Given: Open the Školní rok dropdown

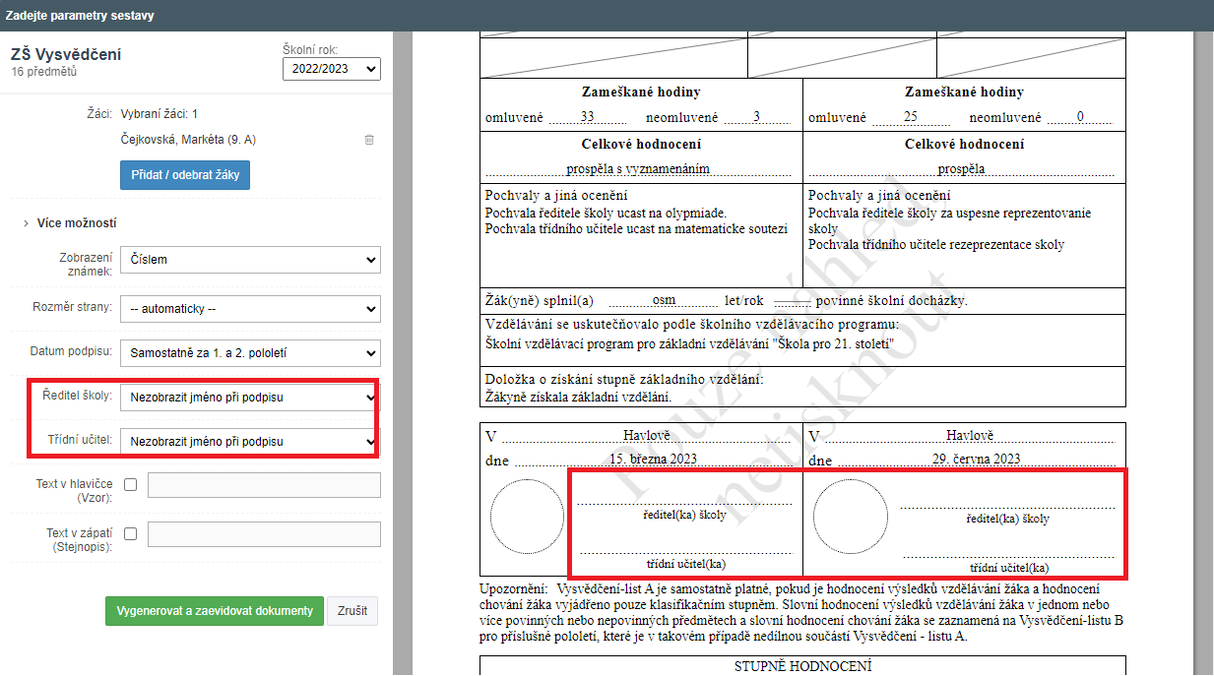Looking at the screenshot, I should (x=332, y=69).
